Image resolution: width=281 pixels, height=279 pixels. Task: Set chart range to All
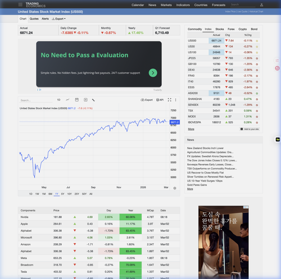point(91,194)
